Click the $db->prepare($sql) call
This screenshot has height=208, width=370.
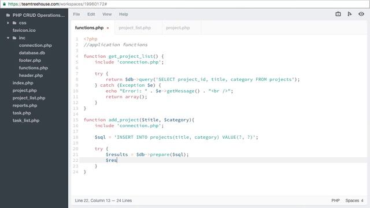point(161,155)
